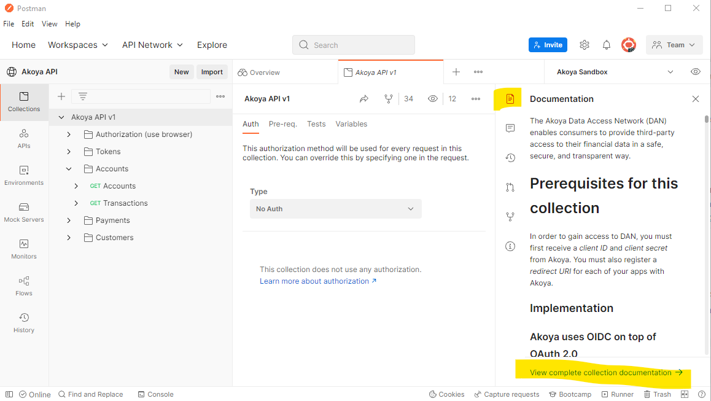711x401 pixels.
Task: Open the Monitors sidebar section
Action: point(24,249)
